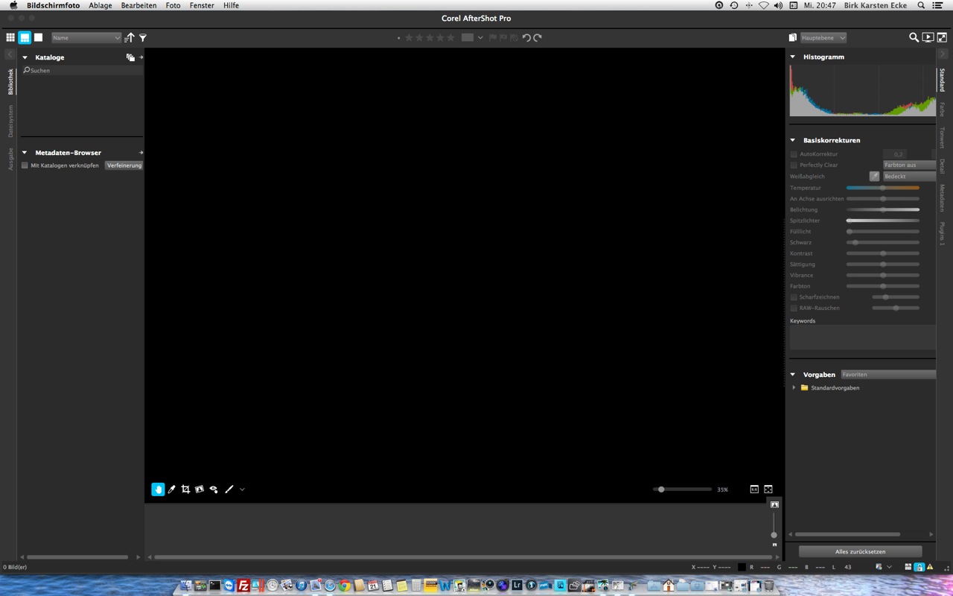The height and width of the screenshot is (596, 953).
Task: Fit image to window
Action: [768, 489]
